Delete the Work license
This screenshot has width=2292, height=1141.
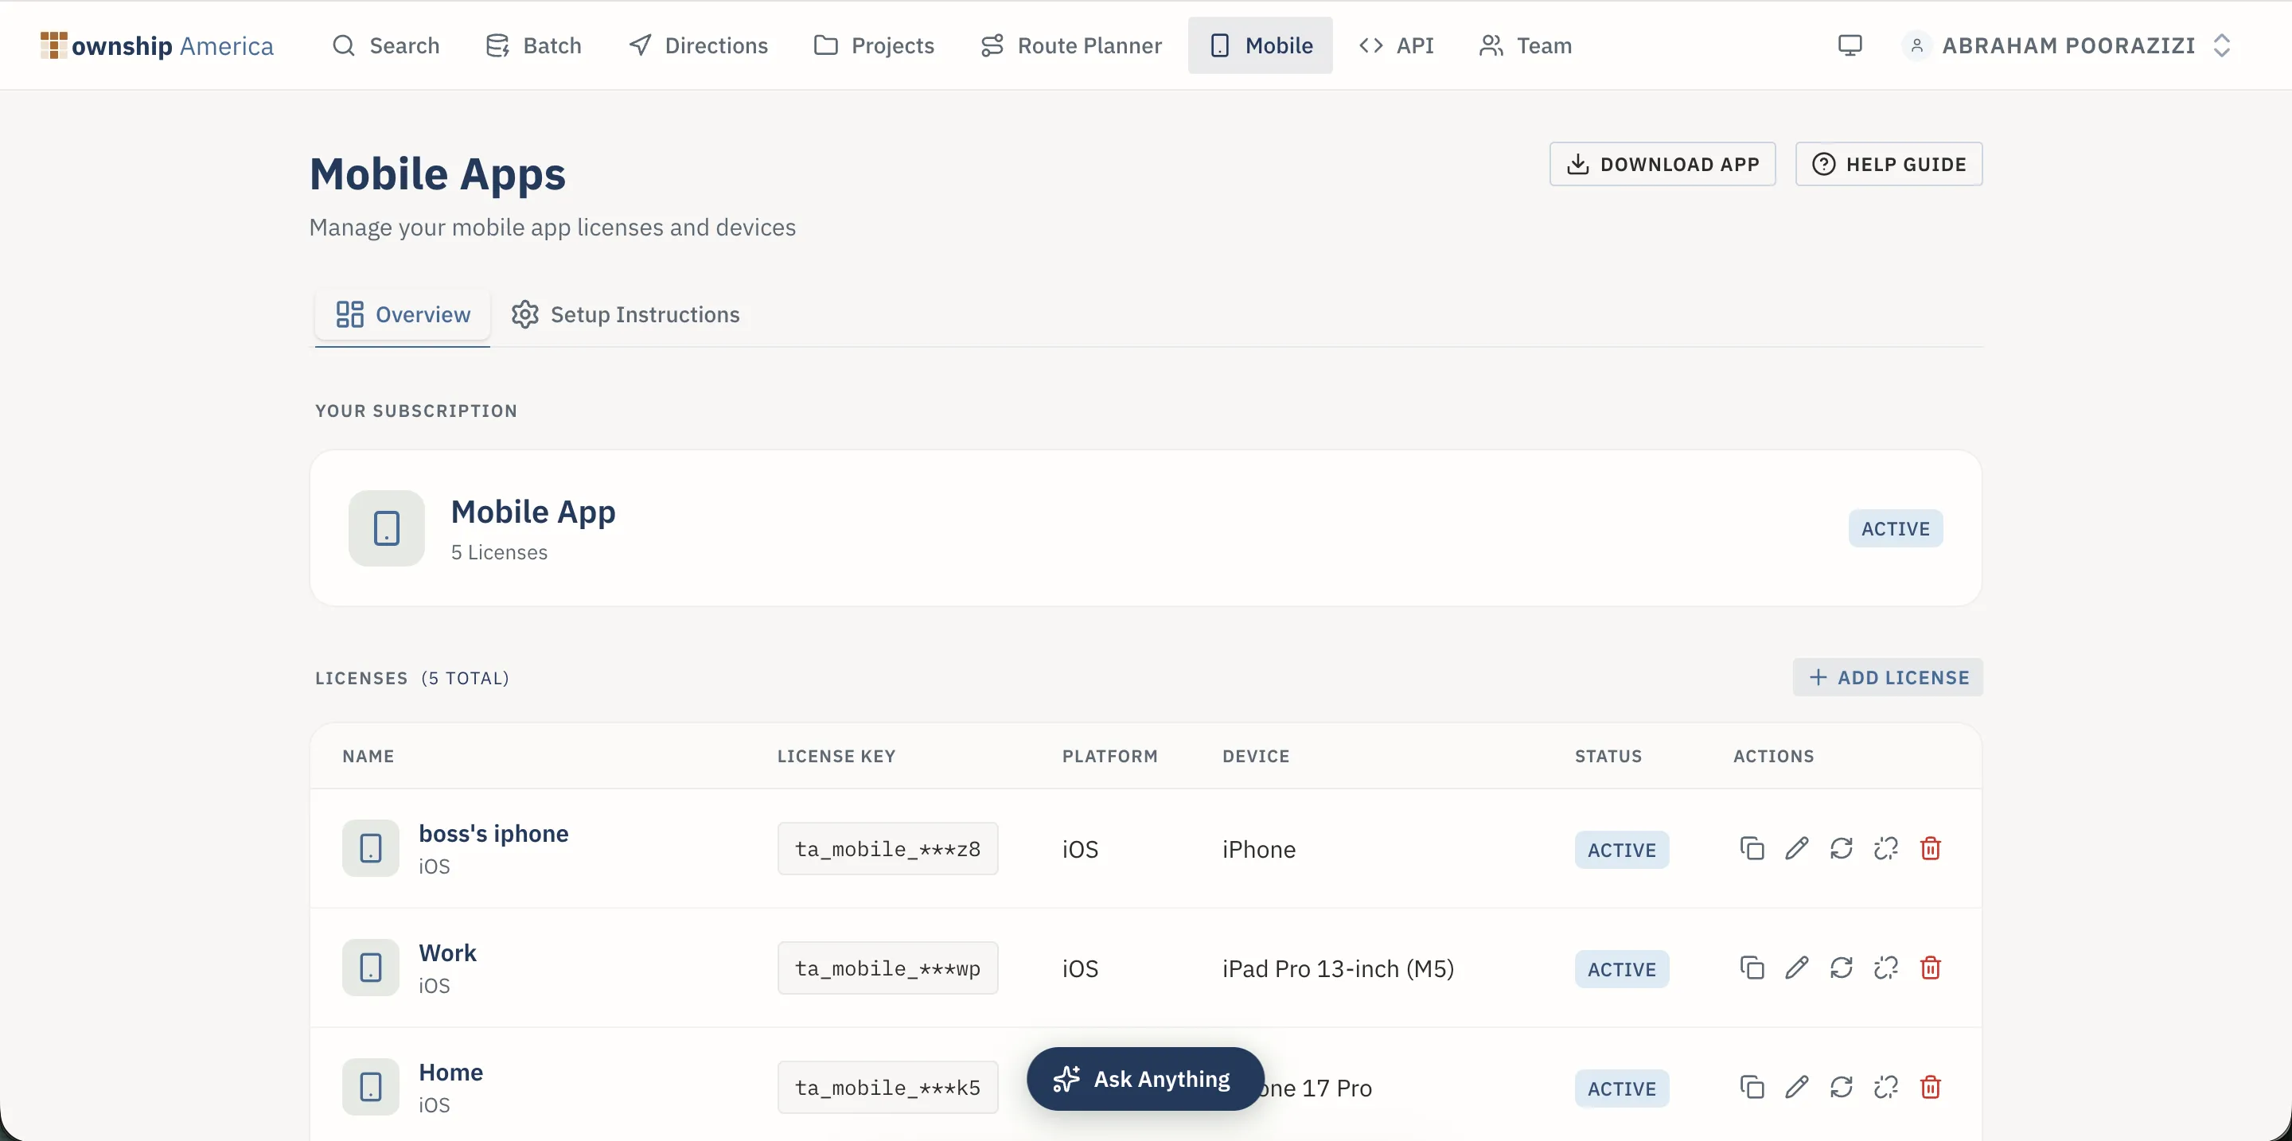coord(1930,968)
